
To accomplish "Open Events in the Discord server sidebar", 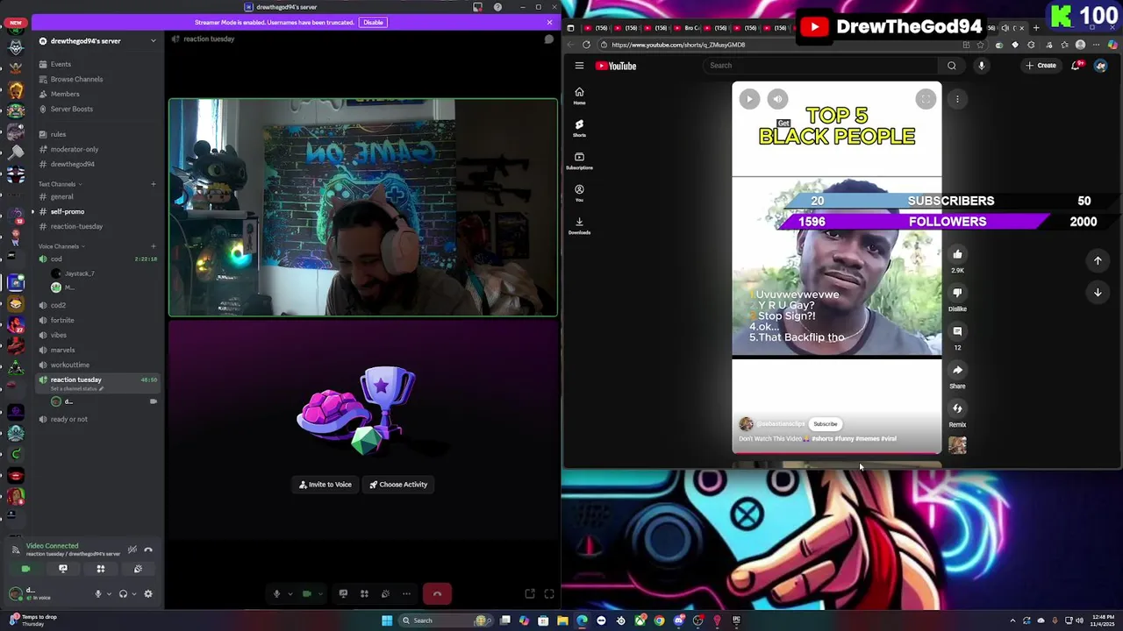I will click(61, 64).
